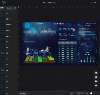Screen dimensions: 100x95
Task: Click the top icon of the floating toolbar
Action: click(x=96, y=73)
